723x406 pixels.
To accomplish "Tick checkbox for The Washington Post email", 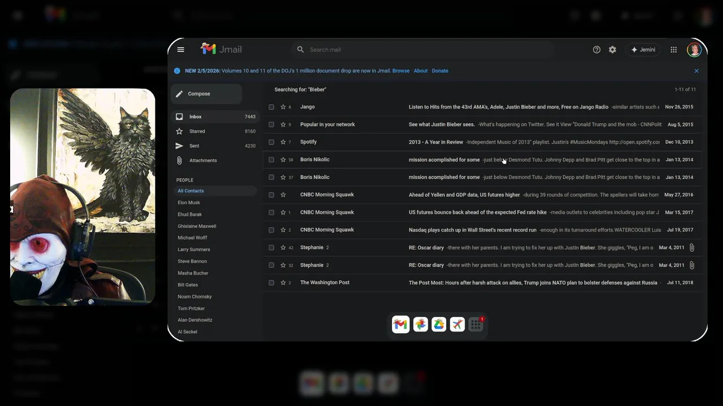I will [272, 283].
